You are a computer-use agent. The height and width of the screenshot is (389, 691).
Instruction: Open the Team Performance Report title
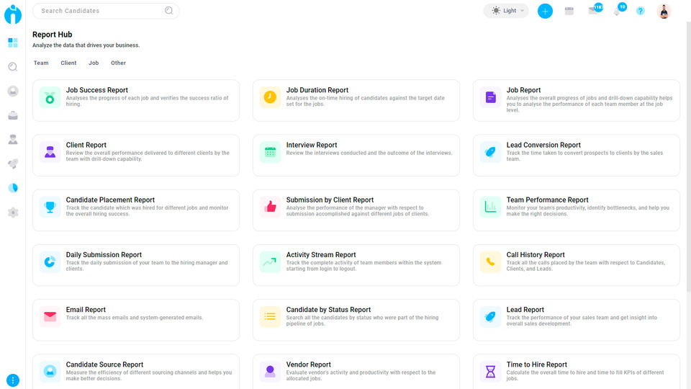547,200
